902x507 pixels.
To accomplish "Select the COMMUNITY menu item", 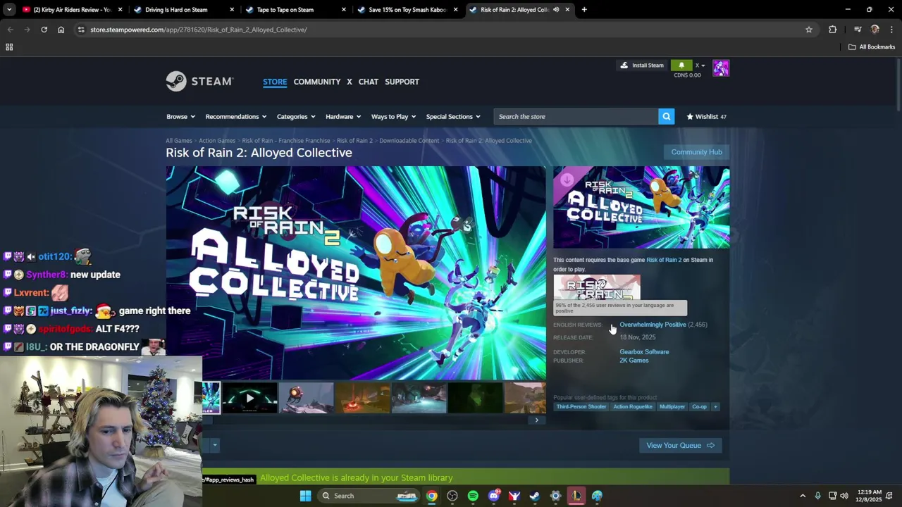I will [x=317, y=82].
